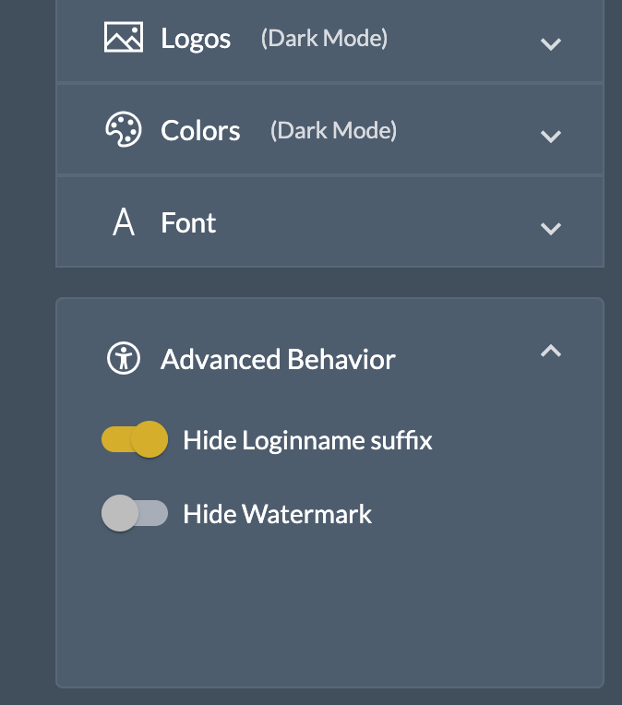The image size is (622, 705).
Task: Click the Advanced Behavior accessibility icon
Action: pos(123,359)
